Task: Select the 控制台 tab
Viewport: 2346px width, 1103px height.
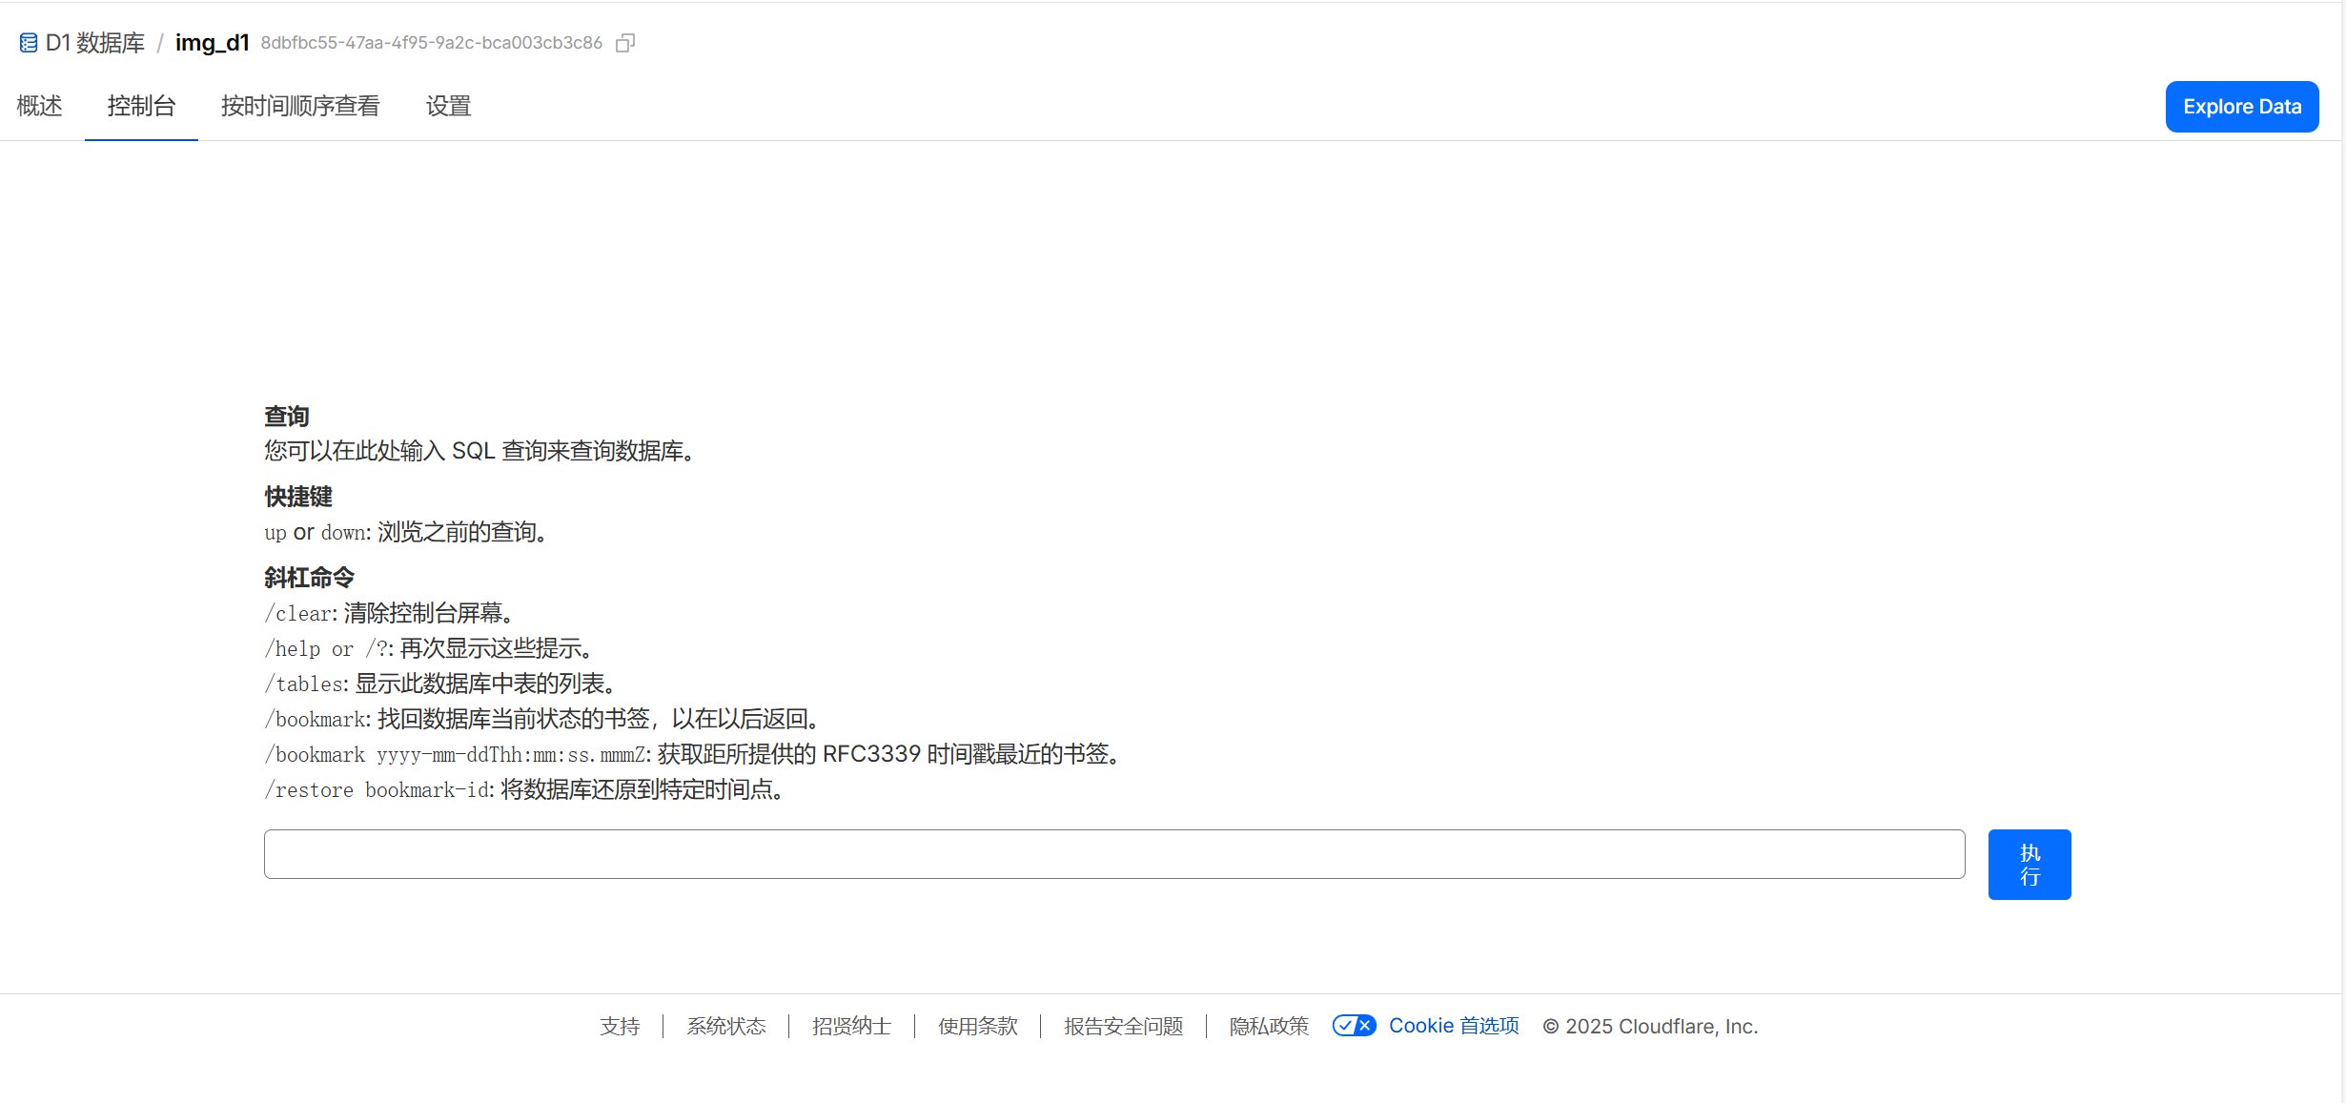Action: coord(141,106)
